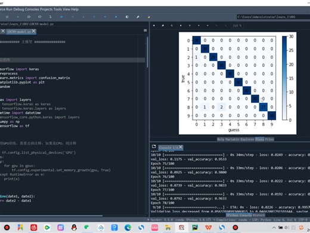The image size is (310, 233).
Task: Click Save all plots icon
Action: tap(163, 26)
